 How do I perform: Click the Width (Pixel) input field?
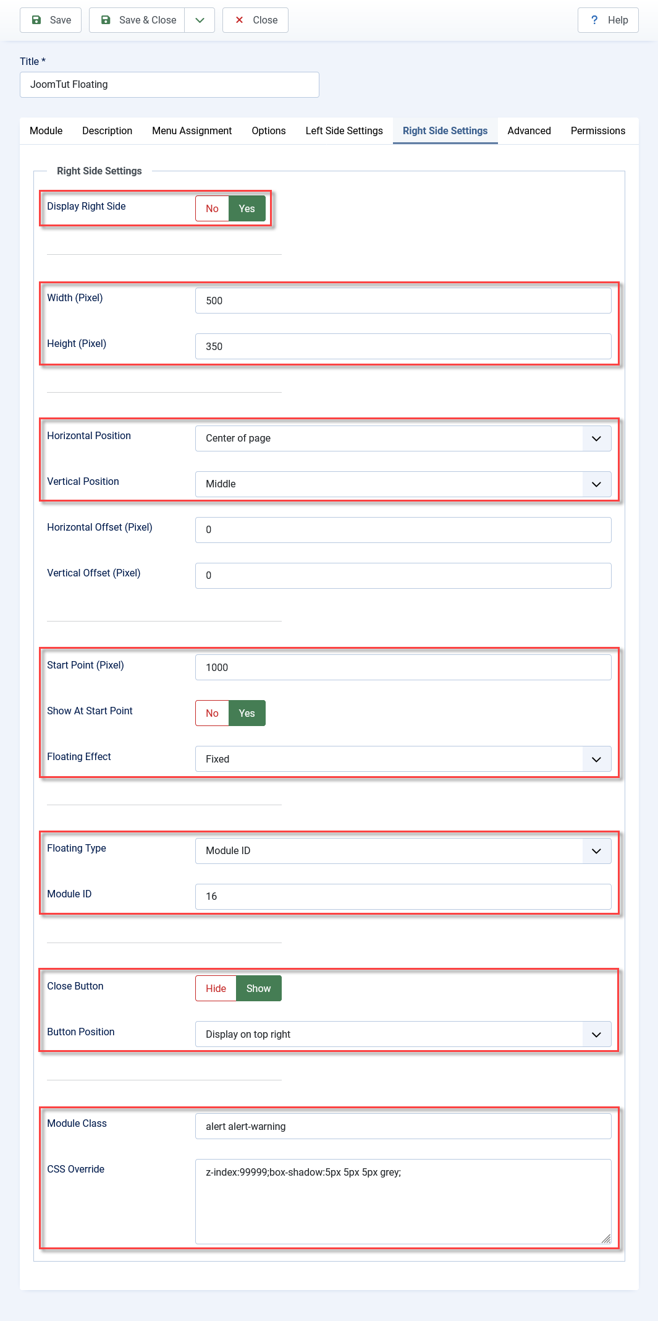coord(403,301)
